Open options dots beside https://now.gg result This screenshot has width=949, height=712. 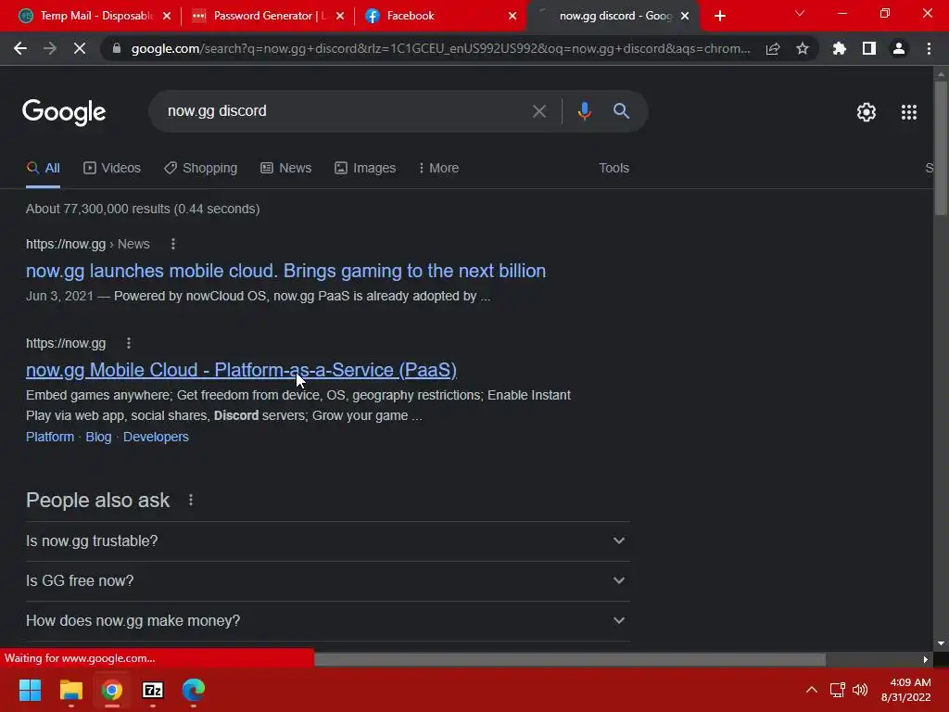click(128, 343)
